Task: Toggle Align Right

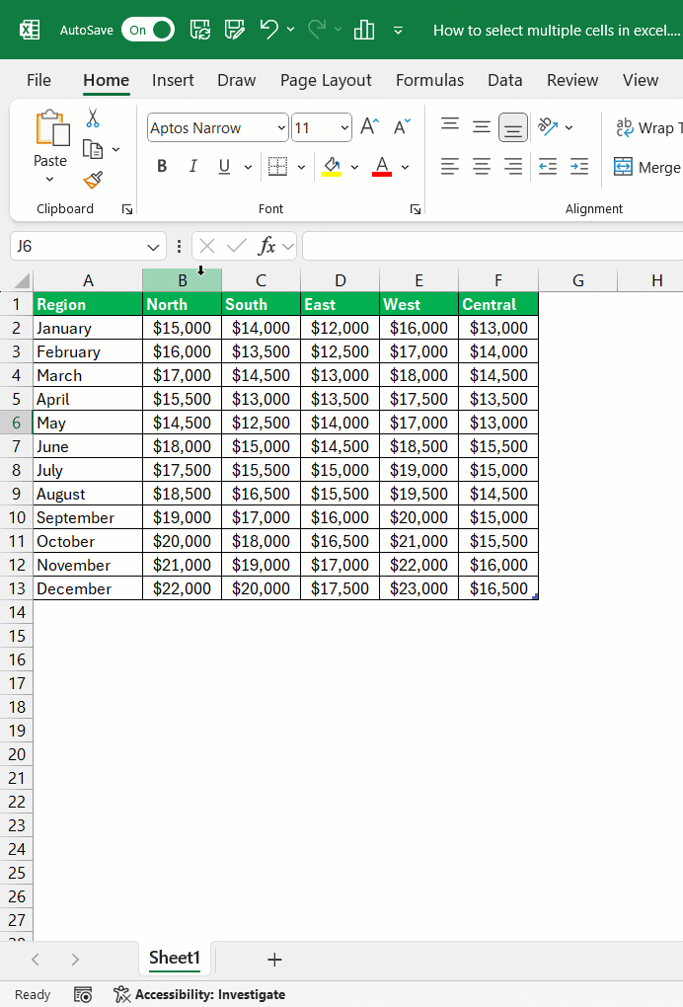Action: pyautogui.click(x=513, y=167)
